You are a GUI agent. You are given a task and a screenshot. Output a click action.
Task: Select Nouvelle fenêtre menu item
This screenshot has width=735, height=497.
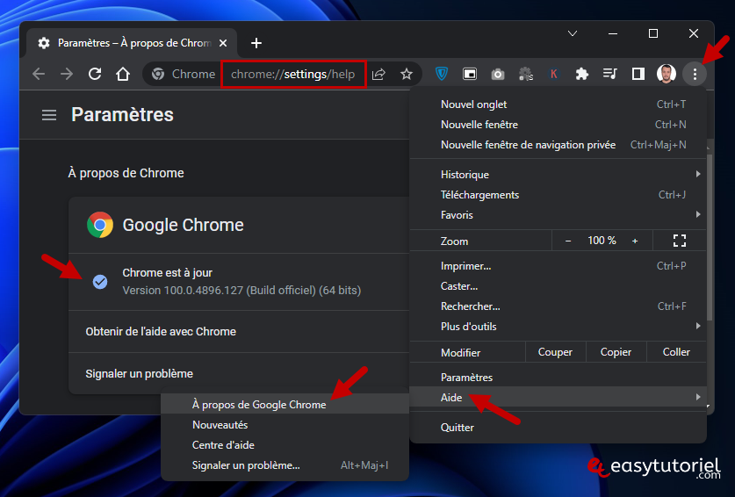pyautogui.click(x=558, y=125)
